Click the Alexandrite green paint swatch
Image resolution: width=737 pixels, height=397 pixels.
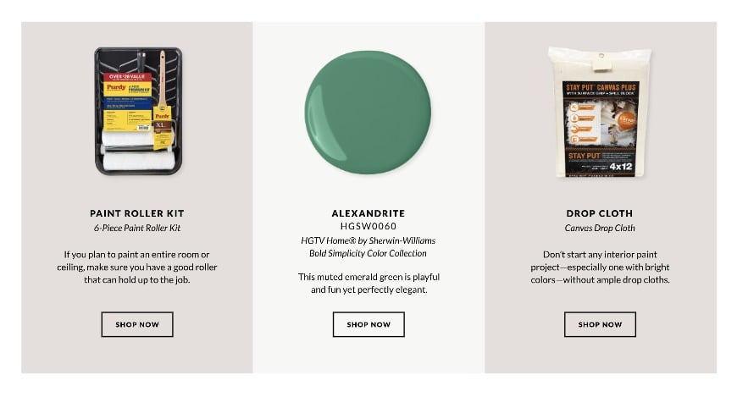368,111
